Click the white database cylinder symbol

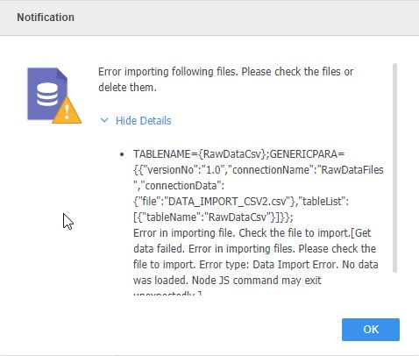coord(47,94)
